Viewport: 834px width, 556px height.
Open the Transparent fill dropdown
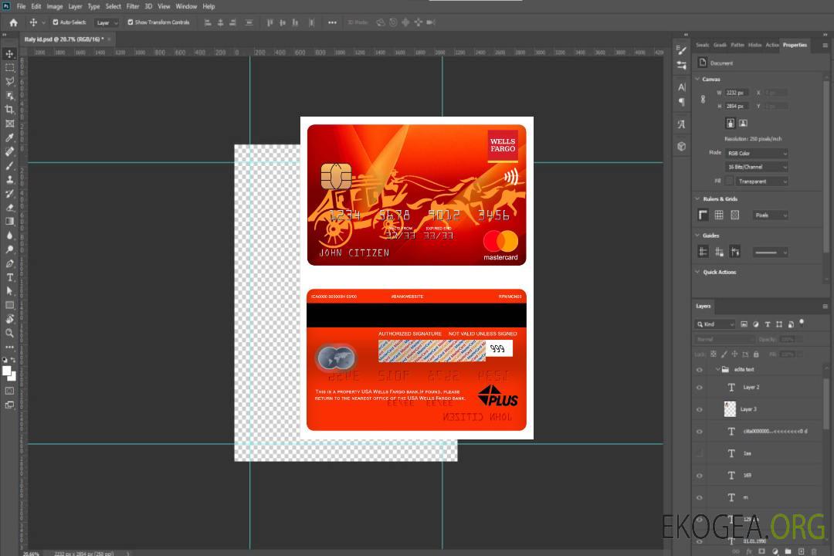(x=761, y=181)
